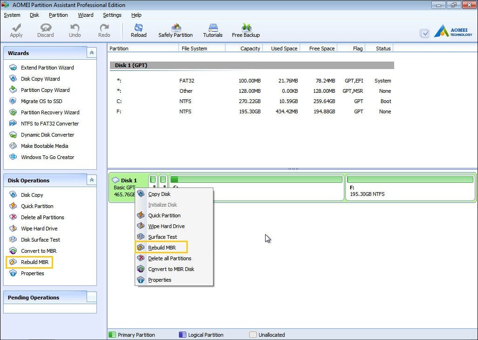Click the Apply checkmark toolbar icon
The image size is (478, 340).
[x=16, y=30]
